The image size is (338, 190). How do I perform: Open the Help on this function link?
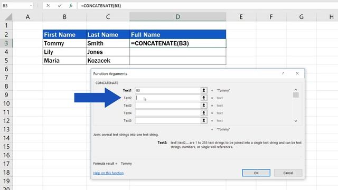click(108, 173)
